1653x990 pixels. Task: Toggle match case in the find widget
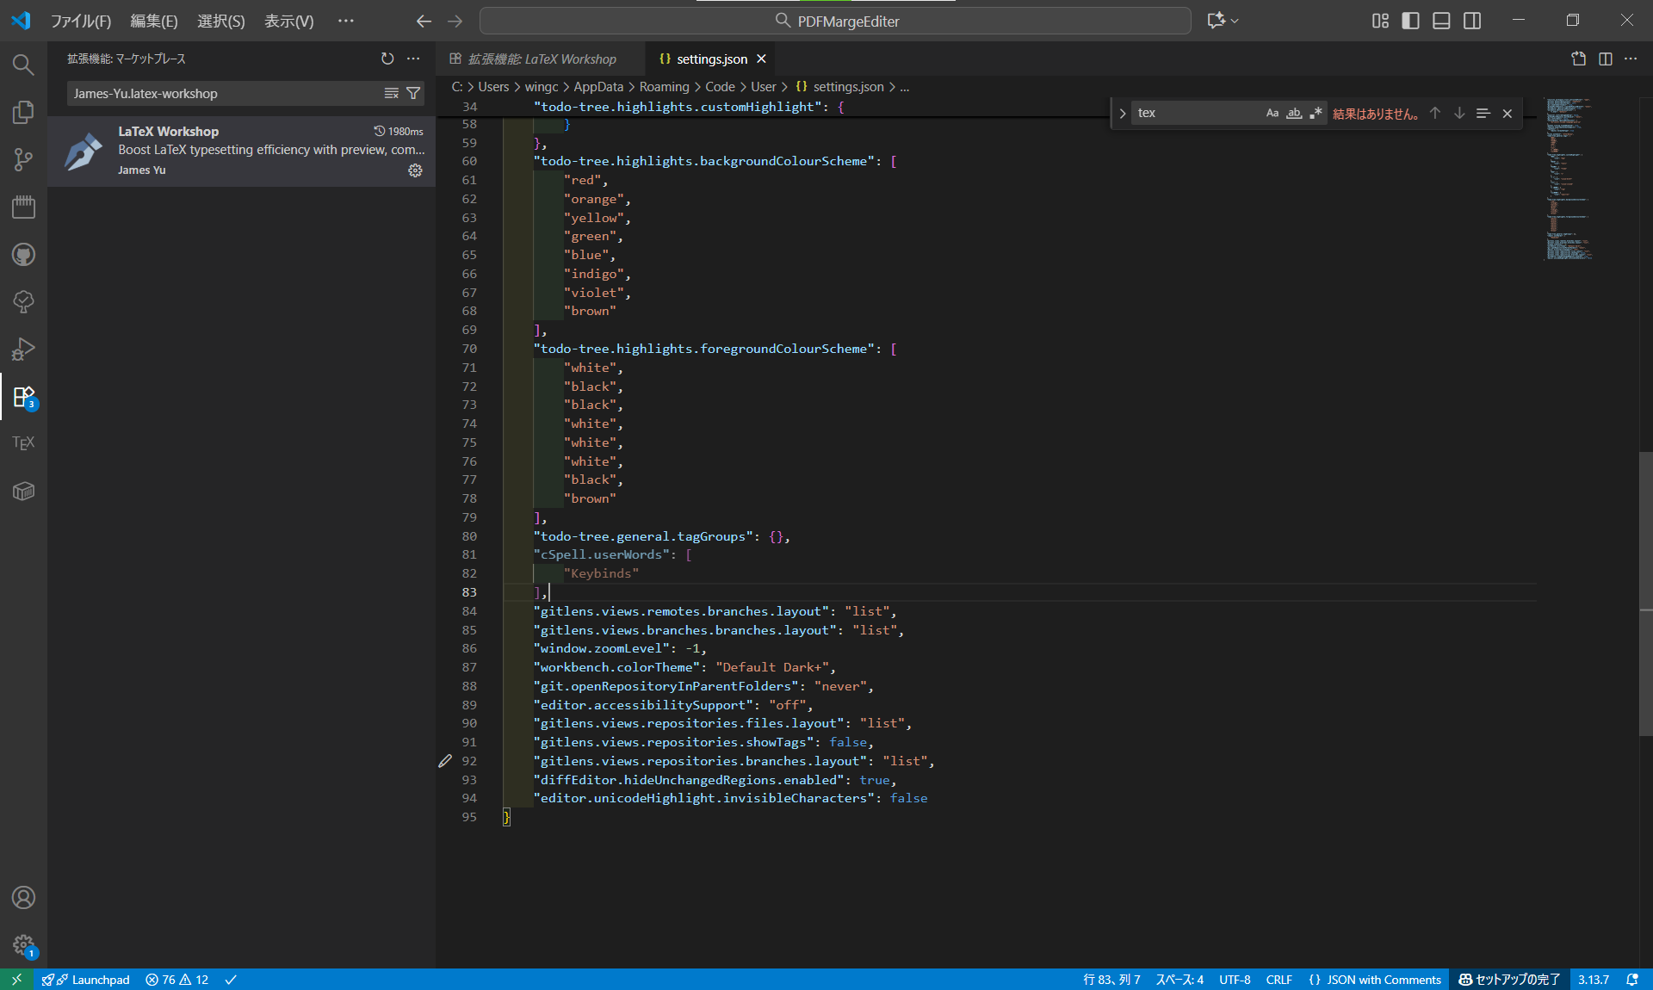click(1272, 114)
